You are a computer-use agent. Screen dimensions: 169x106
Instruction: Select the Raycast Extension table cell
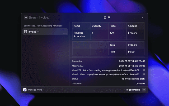79,34
